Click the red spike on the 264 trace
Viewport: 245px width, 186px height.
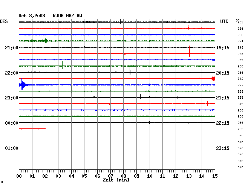click(x=188, y=27)
